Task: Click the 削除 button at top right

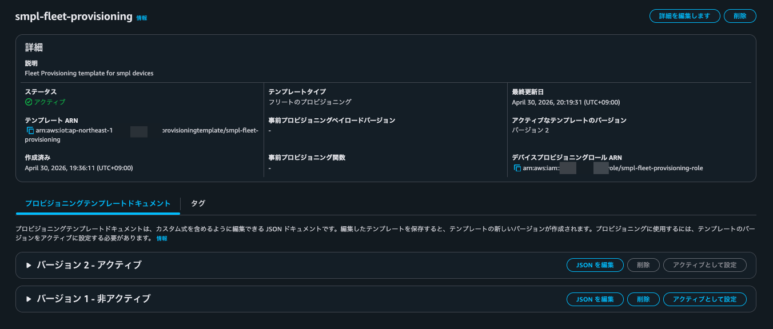Action: pos(740,15)
